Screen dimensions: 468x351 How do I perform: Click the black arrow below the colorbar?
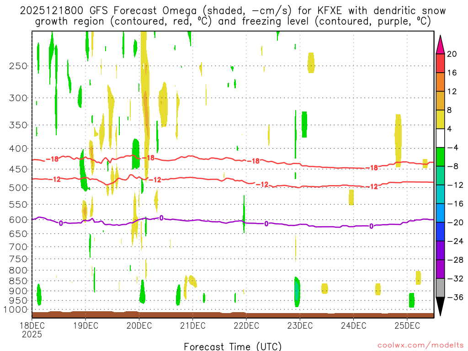440,306
